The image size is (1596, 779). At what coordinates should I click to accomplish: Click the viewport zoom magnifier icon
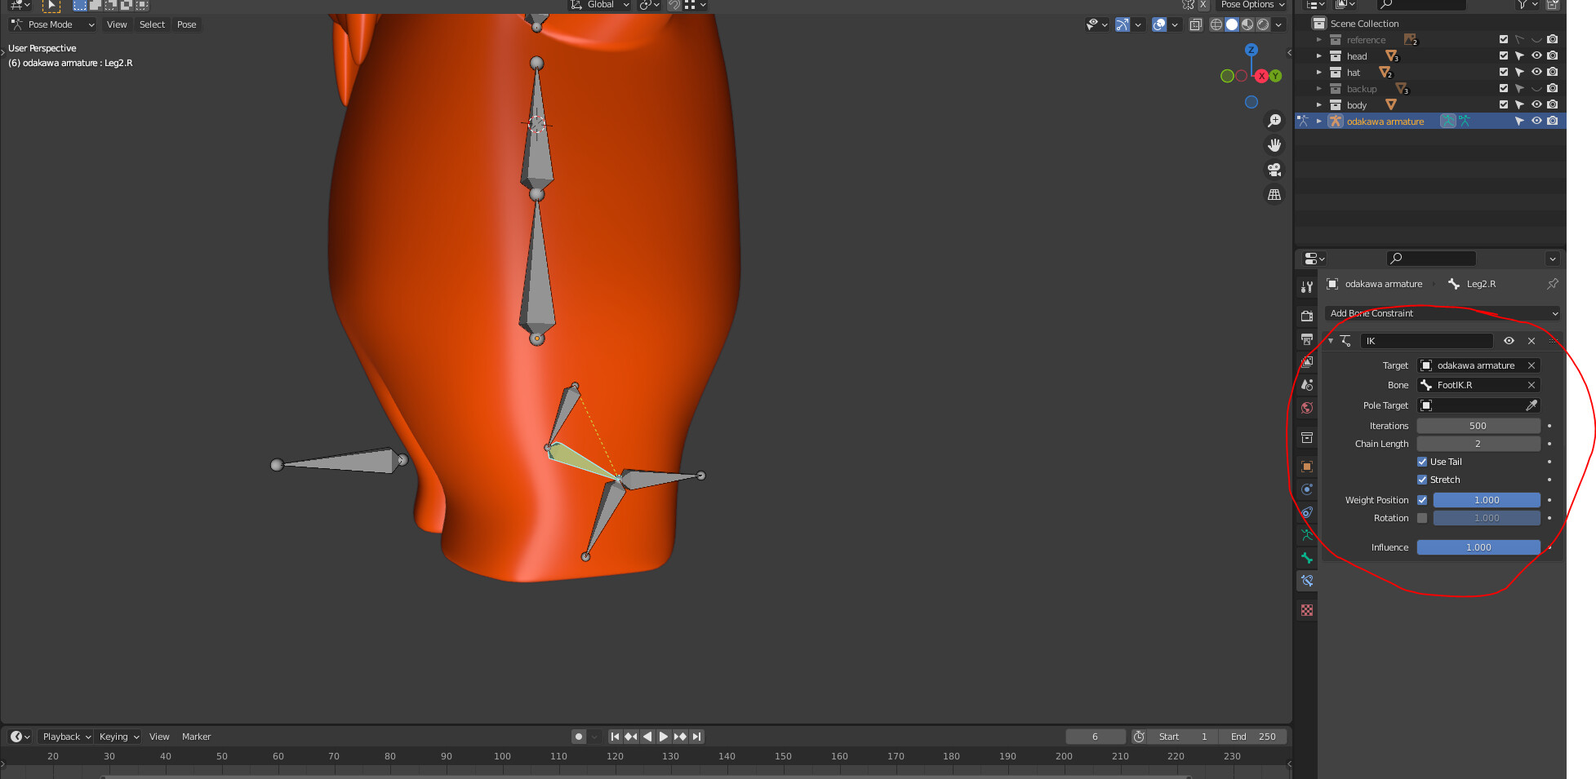[1274, 121]
